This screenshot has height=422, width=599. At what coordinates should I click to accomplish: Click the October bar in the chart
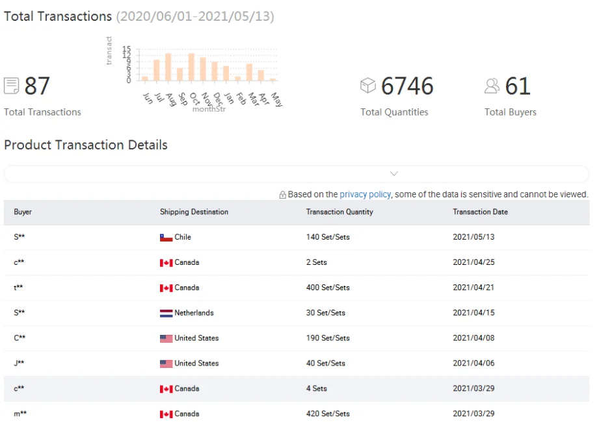click(x=191, y=68)
